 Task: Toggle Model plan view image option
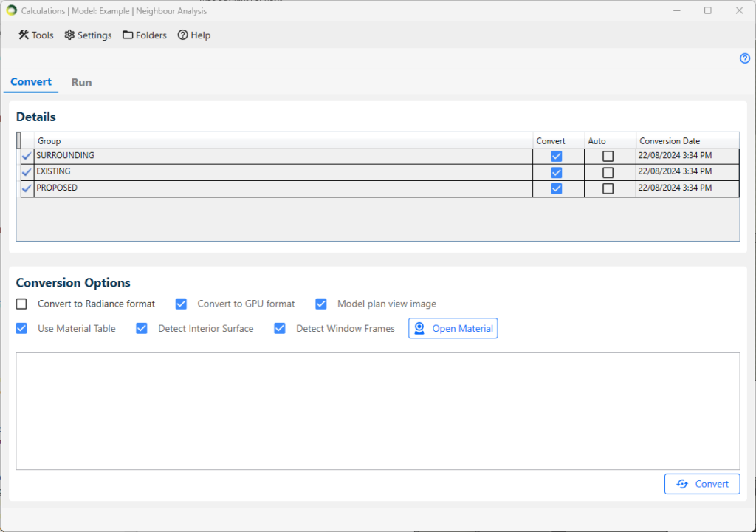click(321, 304)
